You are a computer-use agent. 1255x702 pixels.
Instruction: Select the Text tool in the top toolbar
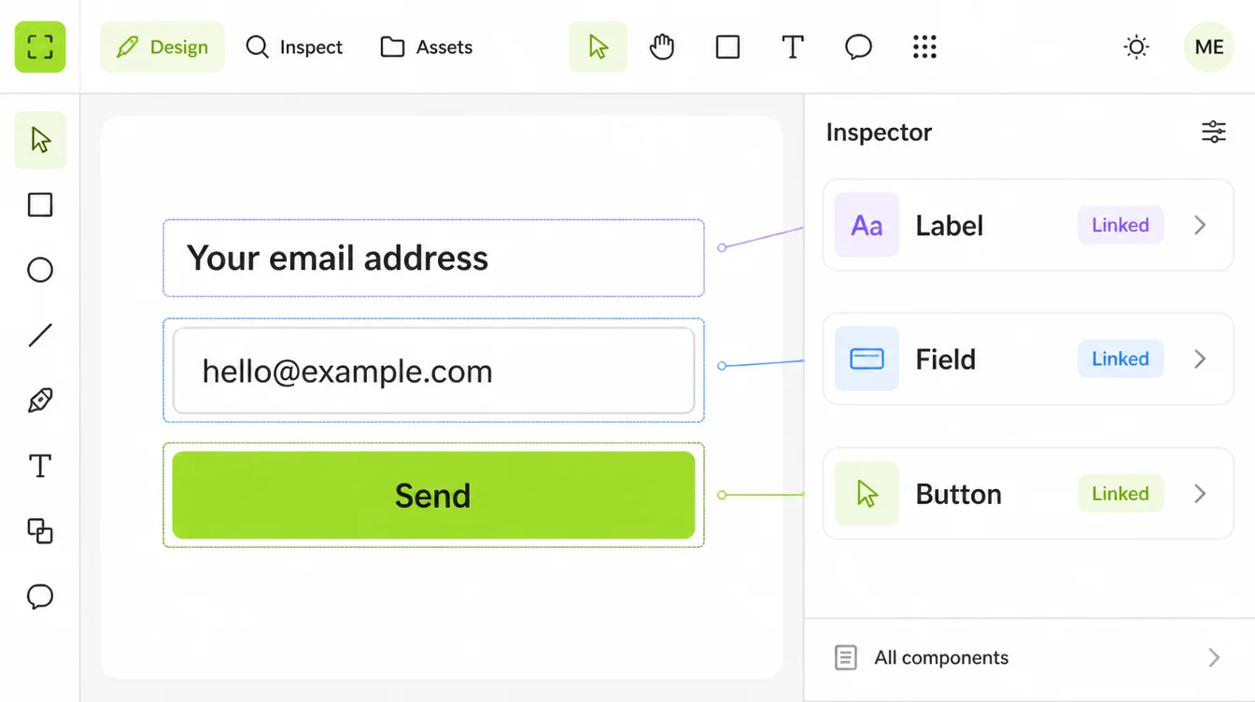pyautogui.click(x=793, y=47)
